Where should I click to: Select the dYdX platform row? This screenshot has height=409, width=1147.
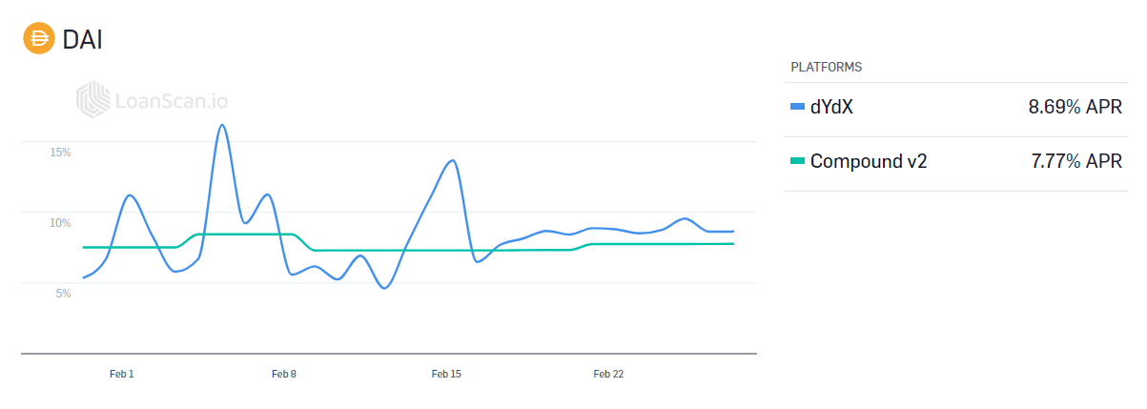pos(955,109)
